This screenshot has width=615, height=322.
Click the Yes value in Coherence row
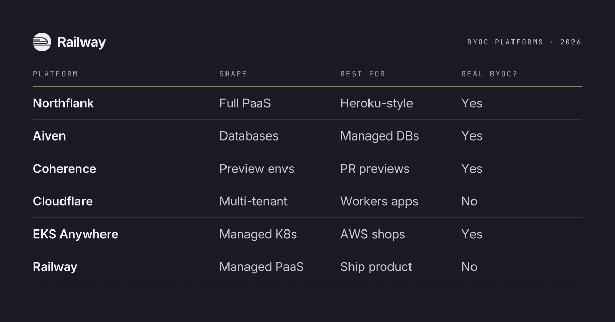pos(472,169)
